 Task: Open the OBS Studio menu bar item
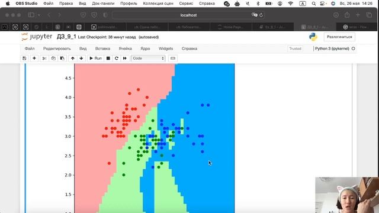coord(27,4)
